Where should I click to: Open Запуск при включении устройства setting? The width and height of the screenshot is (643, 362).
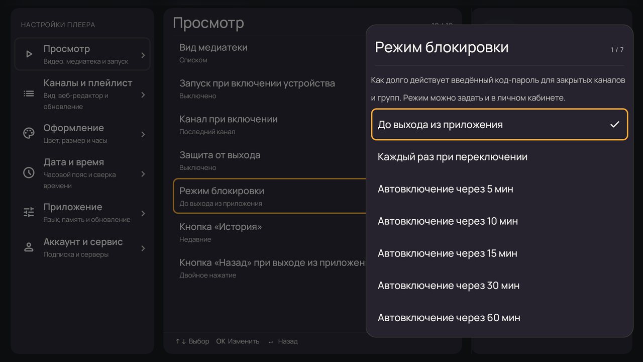pos(270,88)
